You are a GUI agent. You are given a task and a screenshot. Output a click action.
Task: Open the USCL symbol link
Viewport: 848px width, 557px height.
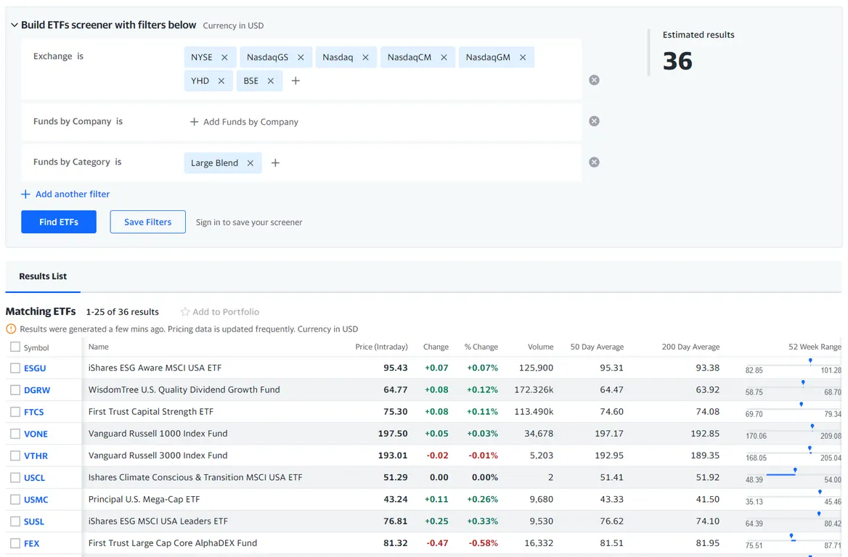34,478
